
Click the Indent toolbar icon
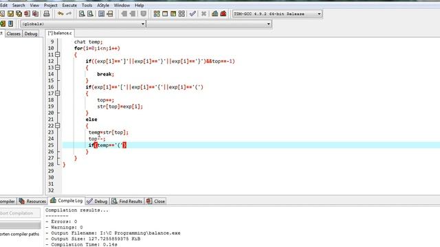coord(124,14)
